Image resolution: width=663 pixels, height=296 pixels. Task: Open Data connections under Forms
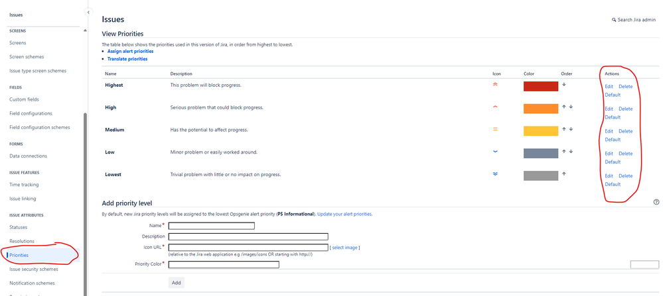point(28,156)
